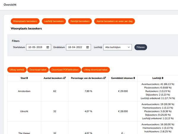Click the Overzicht page title
The width and height of the screenshot is (178, 134).
(10, 5)
